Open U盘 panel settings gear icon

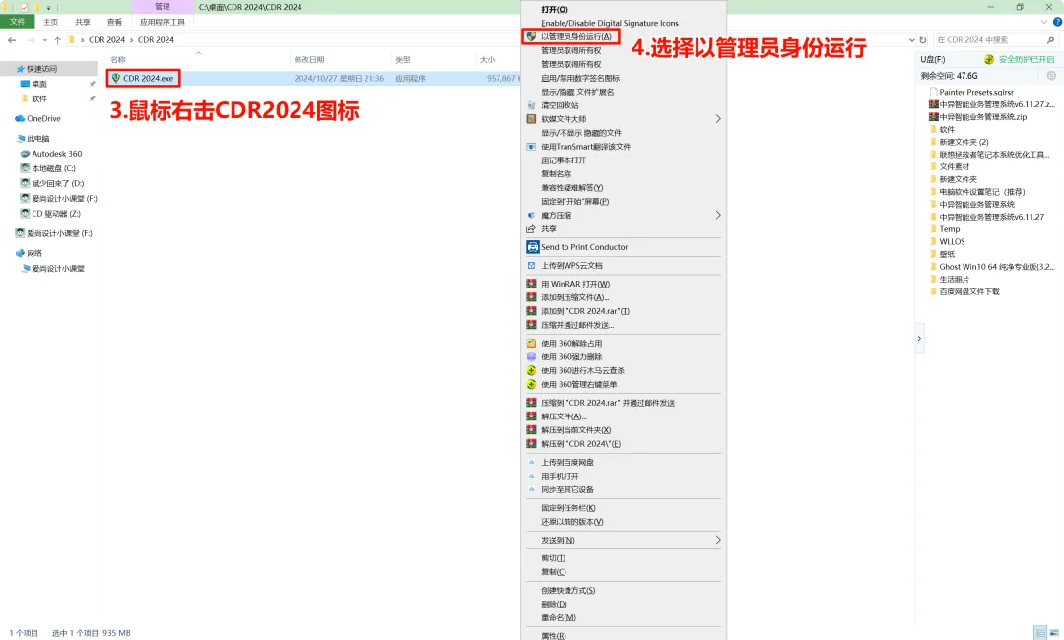pyautogui.click(x=1051, y=75)
